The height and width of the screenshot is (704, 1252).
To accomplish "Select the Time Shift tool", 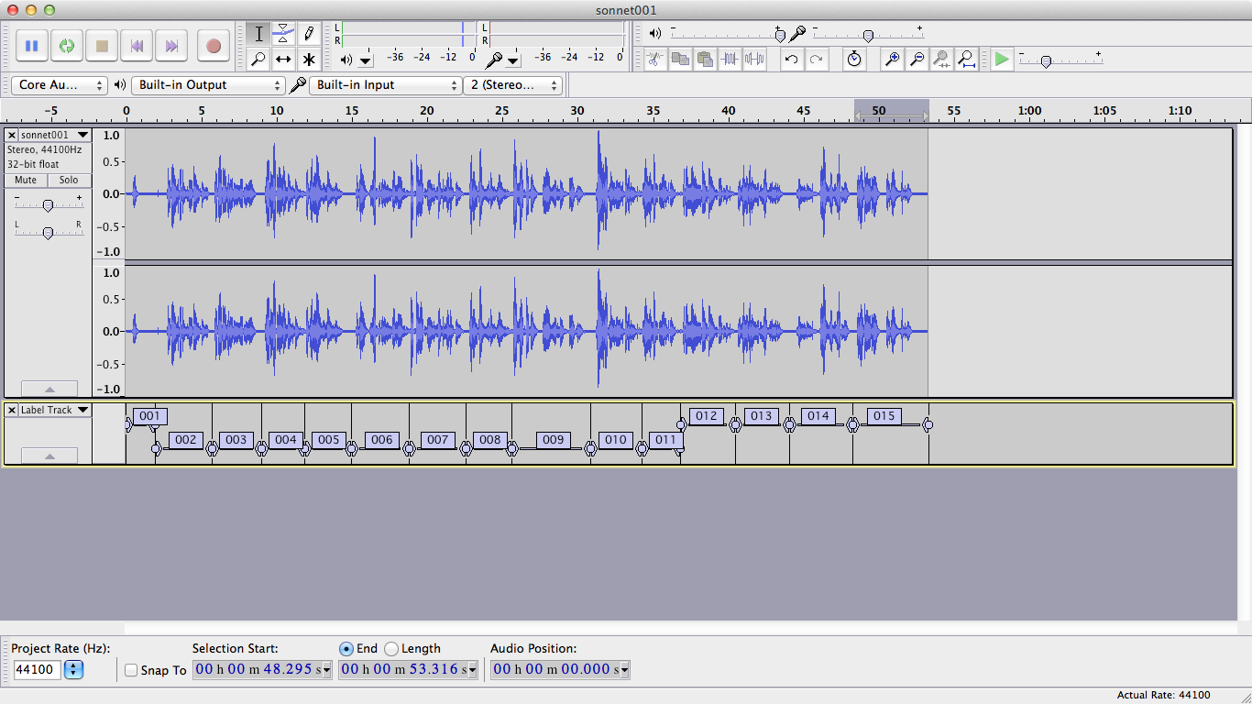I will point(283,60).
